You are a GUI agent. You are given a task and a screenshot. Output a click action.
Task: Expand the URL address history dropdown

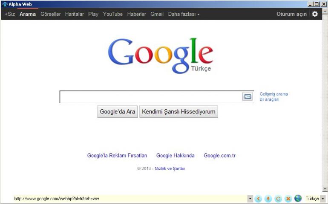tap(250, 198)
